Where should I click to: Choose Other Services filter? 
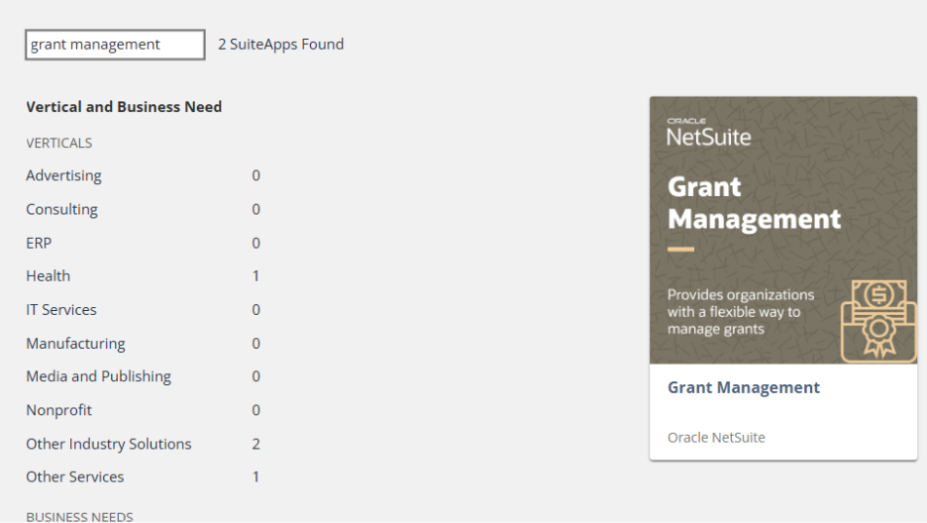[75, 476]
